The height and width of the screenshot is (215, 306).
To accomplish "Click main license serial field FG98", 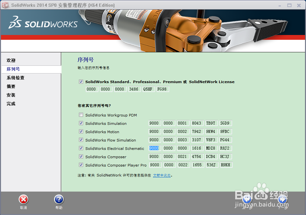I will pos(163,89).
